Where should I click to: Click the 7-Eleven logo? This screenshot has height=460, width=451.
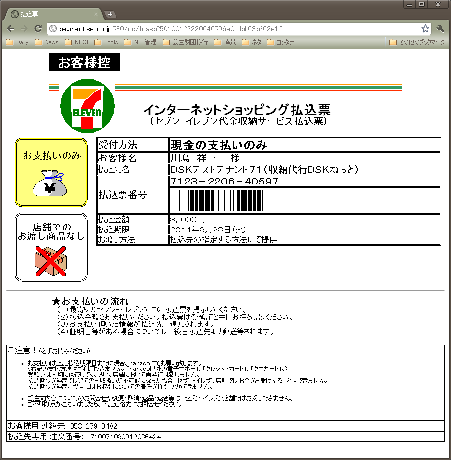pos(87,106)
